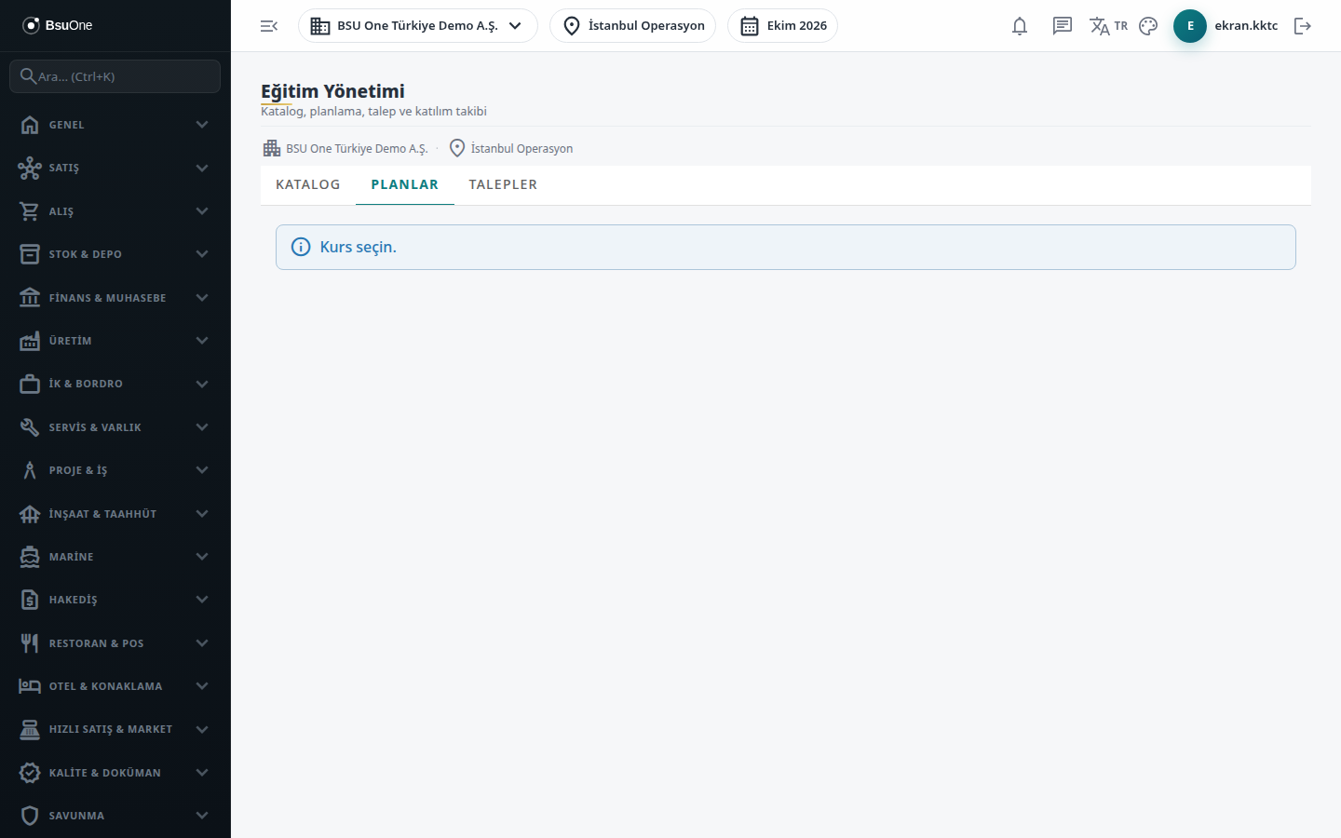1341x838 pixels.
Task: Open the theme palette icon
Action: click(x=1148, y=26)
